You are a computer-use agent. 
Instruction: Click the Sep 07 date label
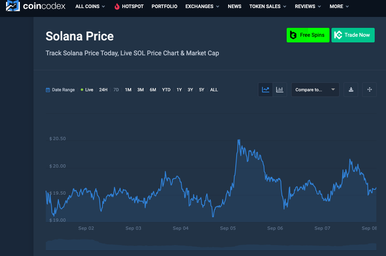tap(323, 228)
